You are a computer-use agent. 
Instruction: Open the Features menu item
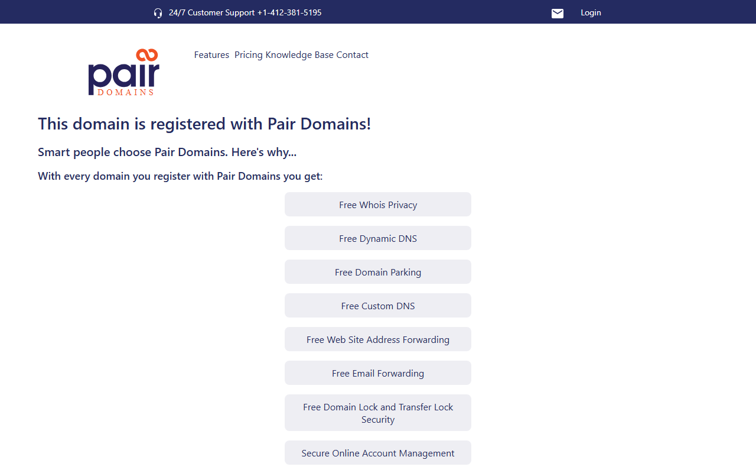point(211,55)
